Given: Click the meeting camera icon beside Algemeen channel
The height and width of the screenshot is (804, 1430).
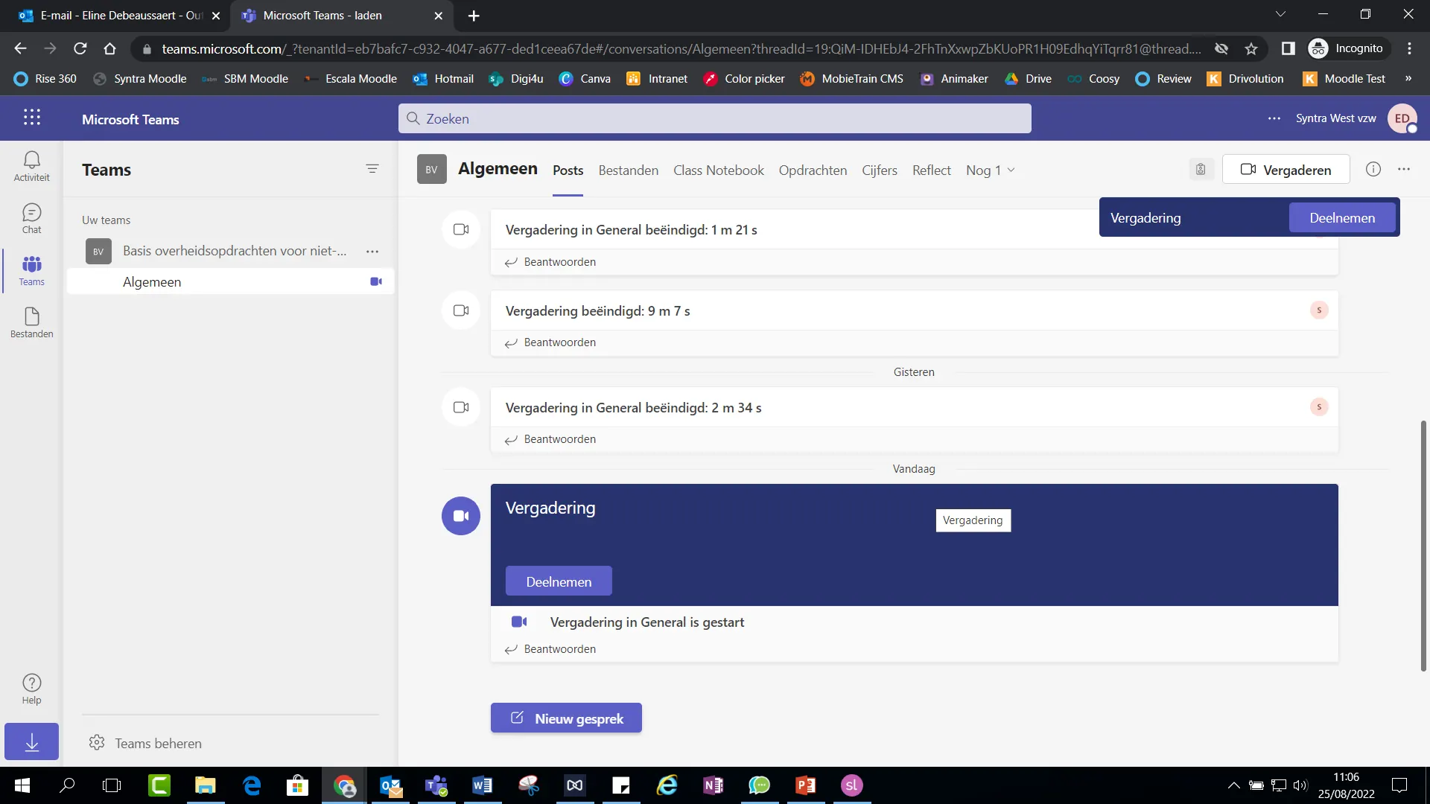Looking at the screenshot, I should click(x=376, y=281).
